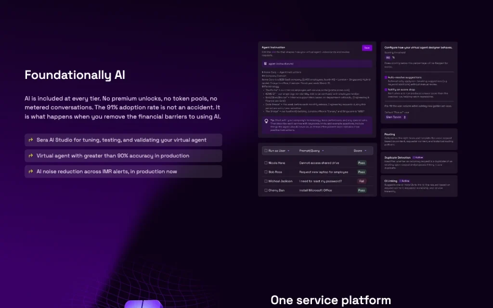
Task: Check the Michael Jackson row checkbox
Action: (x=266, y=181)
